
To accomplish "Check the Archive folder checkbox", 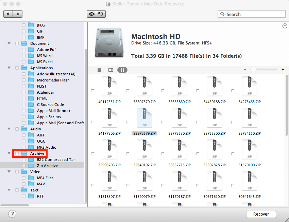I will click(x=17, y=153).
